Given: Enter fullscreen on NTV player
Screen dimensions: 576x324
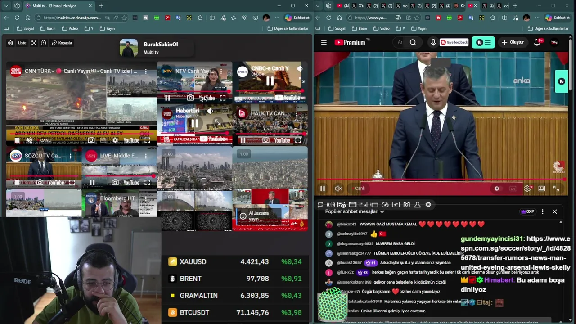Looking at the screenshot, I should 223,98.
